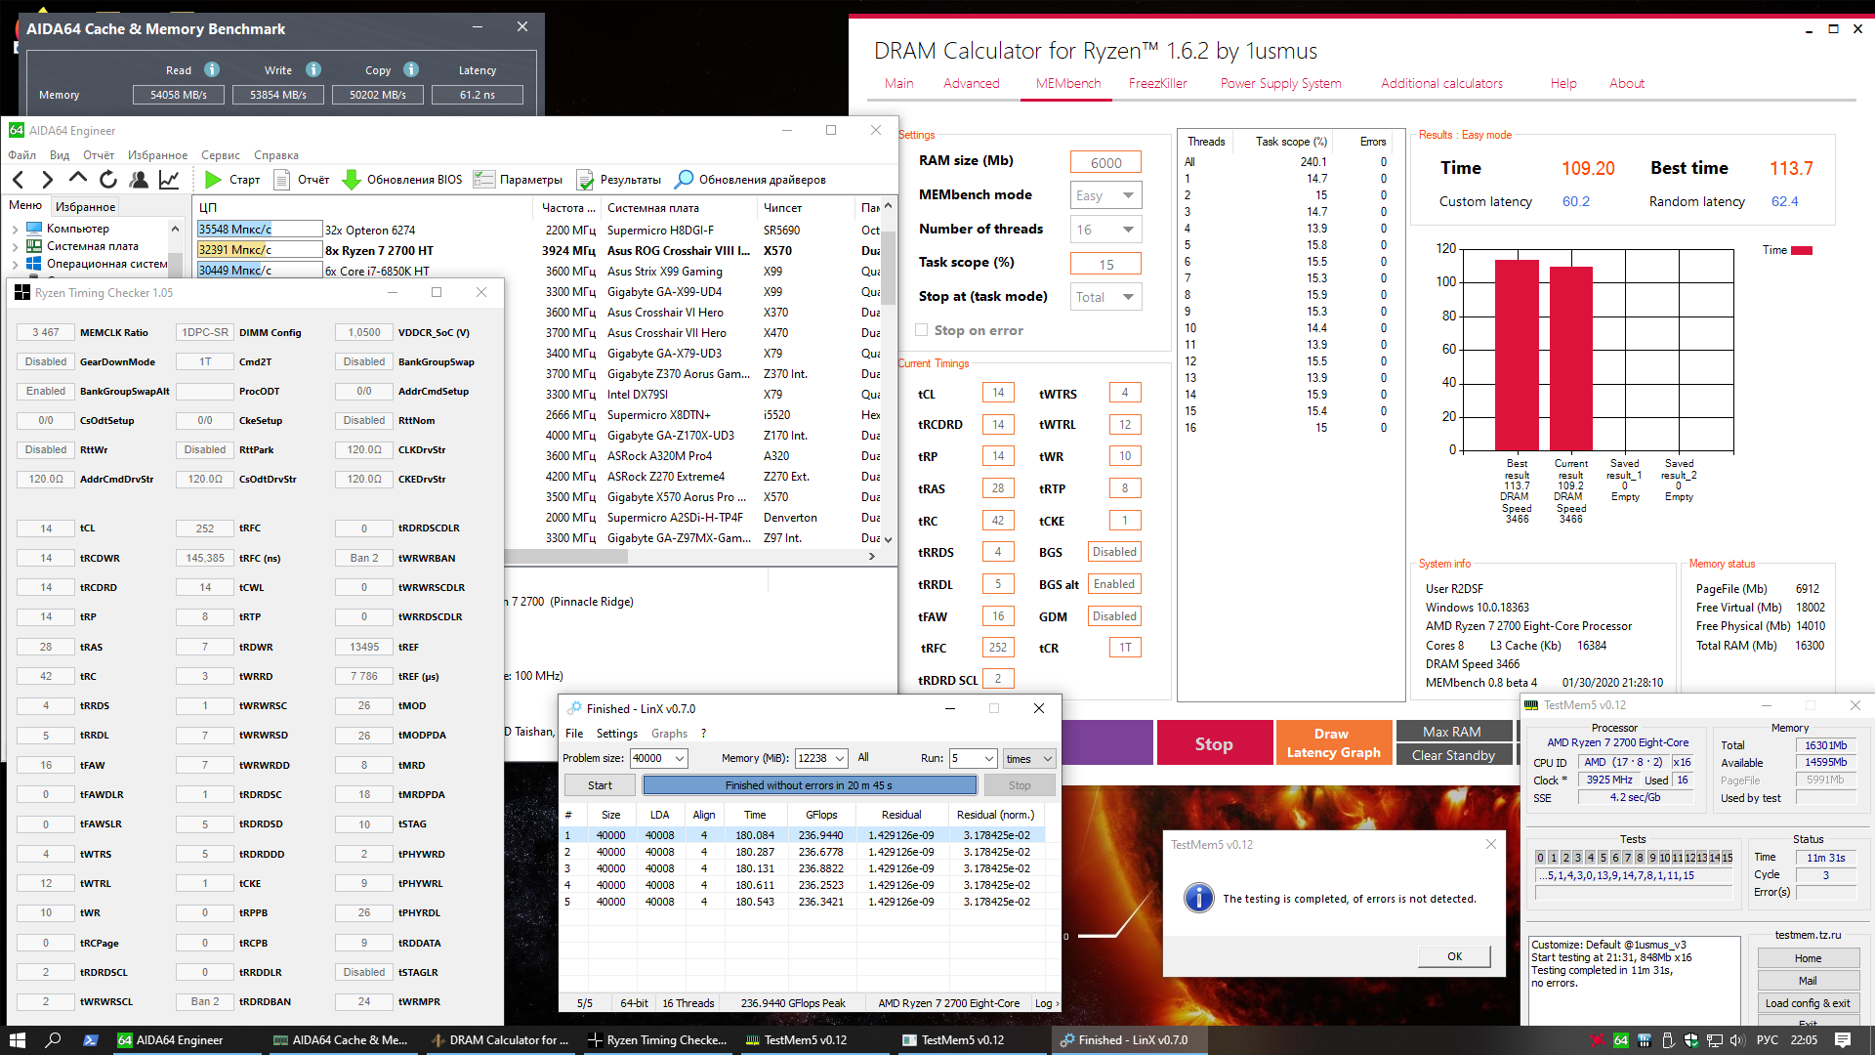Click the Обновления BIOS green arrow icon
The image size is (1875, 1055).
[x=351, y=180]
